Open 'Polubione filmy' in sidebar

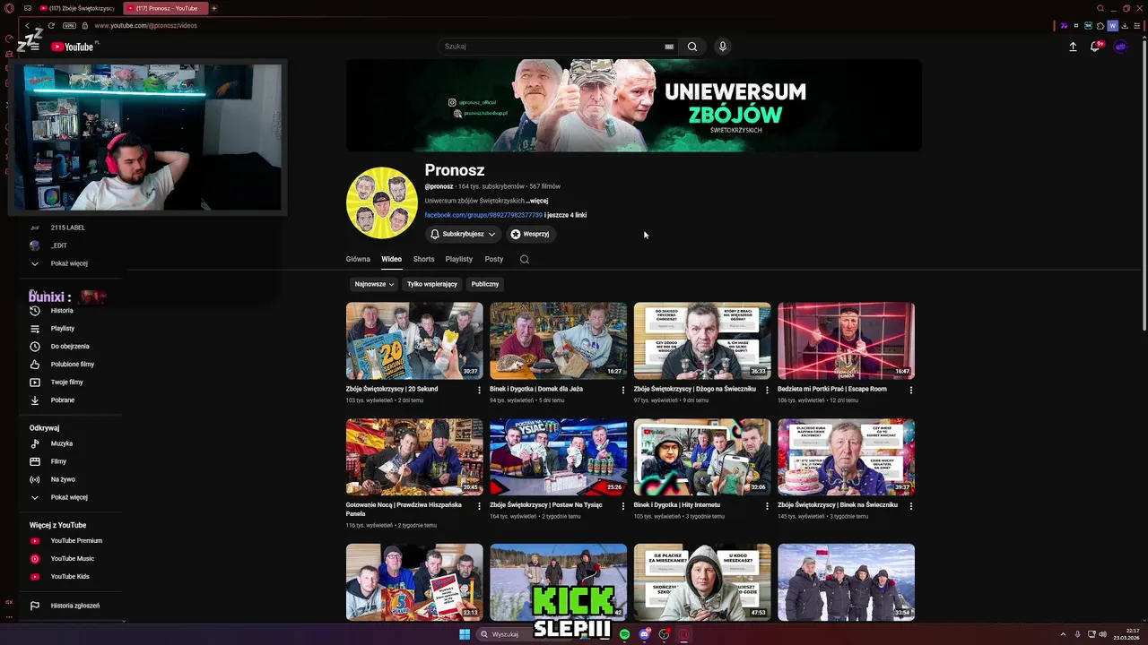click(72, 365)
